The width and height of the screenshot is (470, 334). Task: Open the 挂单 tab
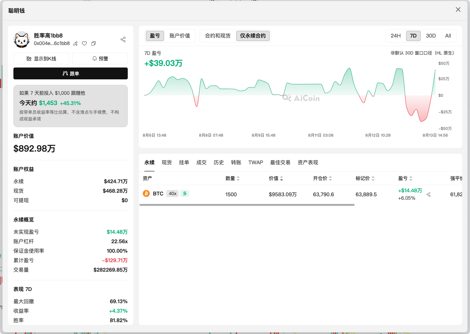184,162
